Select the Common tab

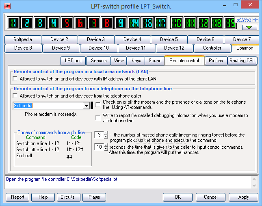(x=245, y=48)
